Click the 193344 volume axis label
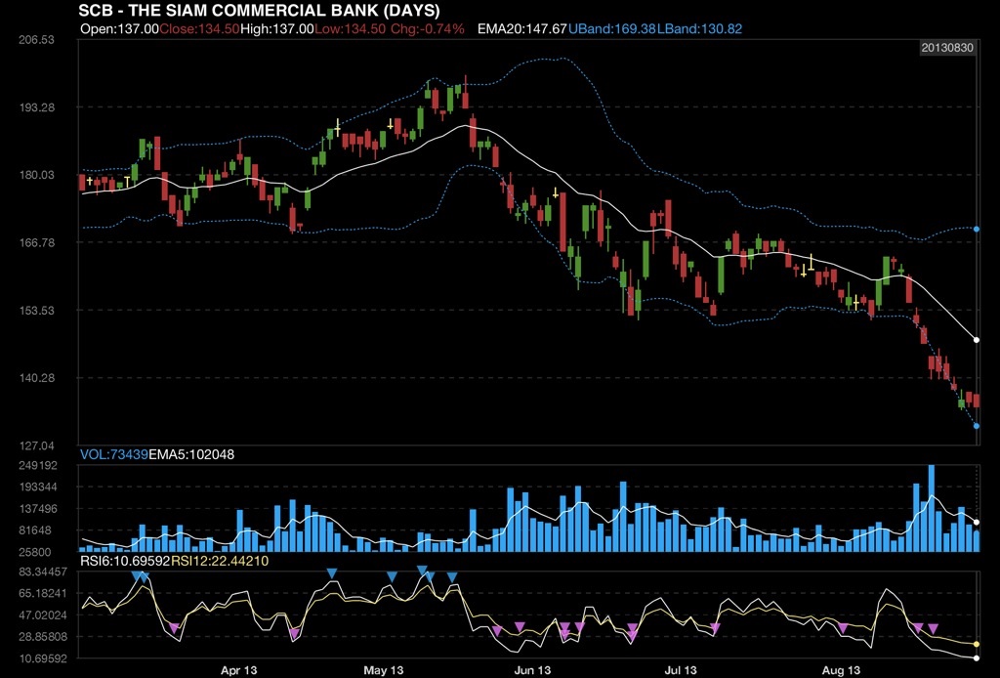This screenshot has width=1000, height=678. pos(37,487)
